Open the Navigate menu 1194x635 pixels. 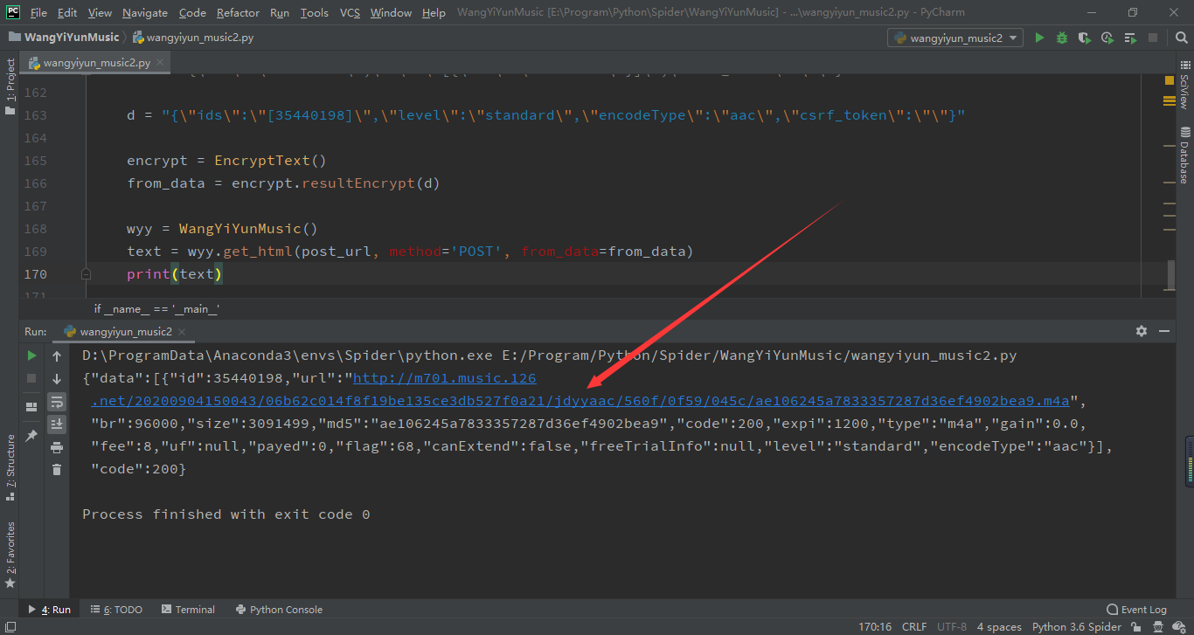point(145,12)
